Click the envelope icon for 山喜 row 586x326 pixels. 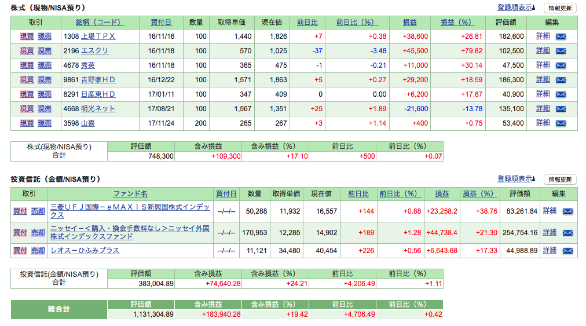point(561,123)
